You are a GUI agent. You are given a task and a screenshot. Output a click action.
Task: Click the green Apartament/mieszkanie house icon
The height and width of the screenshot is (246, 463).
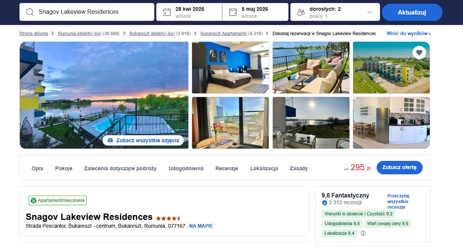[x=34, y=200]
